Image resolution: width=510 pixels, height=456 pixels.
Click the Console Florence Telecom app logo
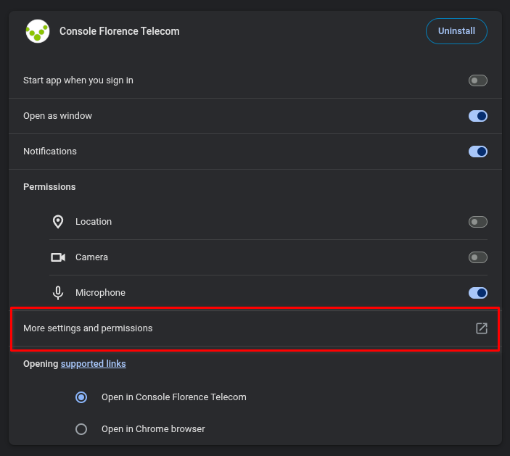pos(38,31)
